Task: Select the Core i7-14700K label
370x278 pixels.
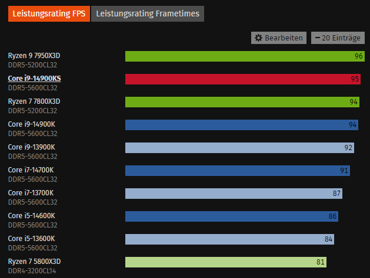Action: coord(31,170)
